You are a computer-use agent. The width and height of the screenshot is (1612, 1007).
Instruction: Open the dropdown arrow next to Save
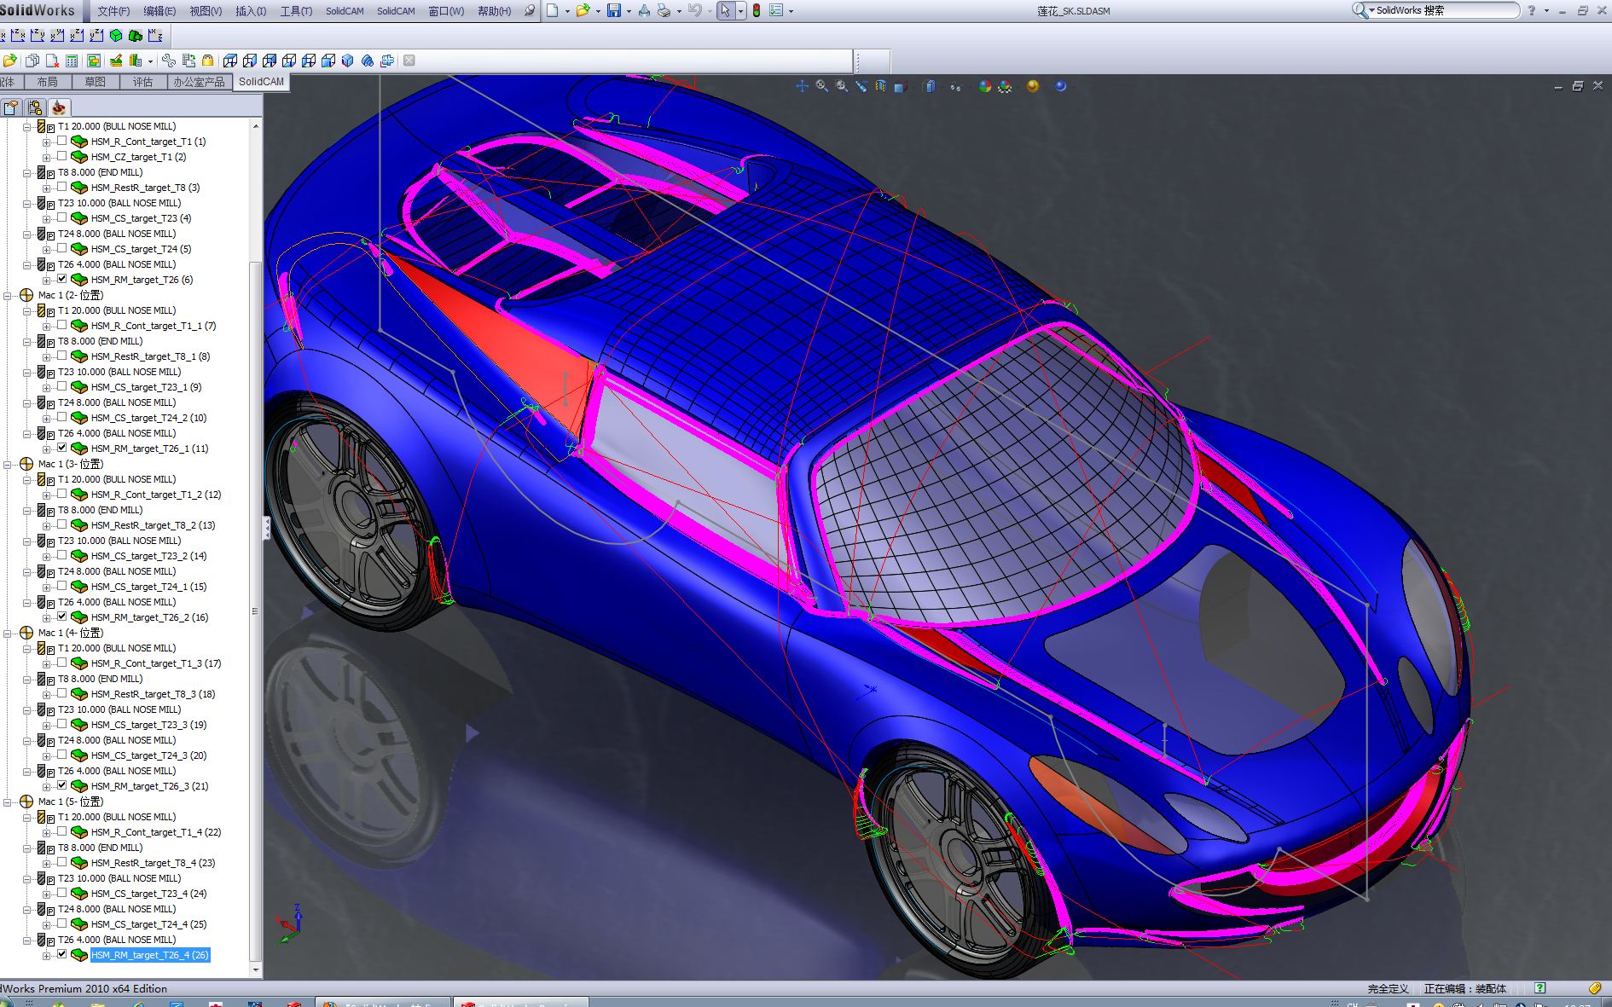[629, 11]
